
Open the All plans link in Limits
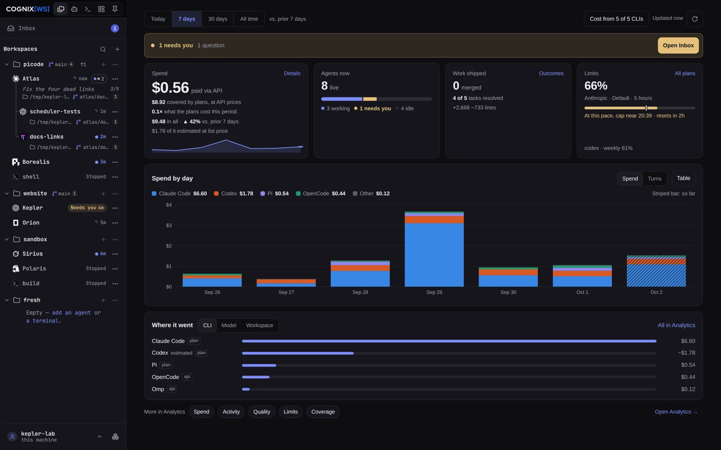[684, 73]
